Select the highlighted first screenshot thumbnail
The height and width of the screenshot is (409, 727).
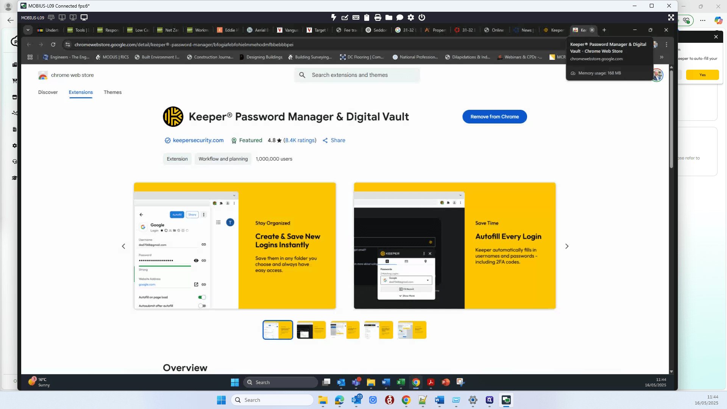point(278,330)
